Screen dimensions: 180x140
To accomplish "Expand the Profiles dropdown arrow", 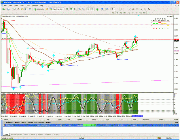I will coord(10,9).
